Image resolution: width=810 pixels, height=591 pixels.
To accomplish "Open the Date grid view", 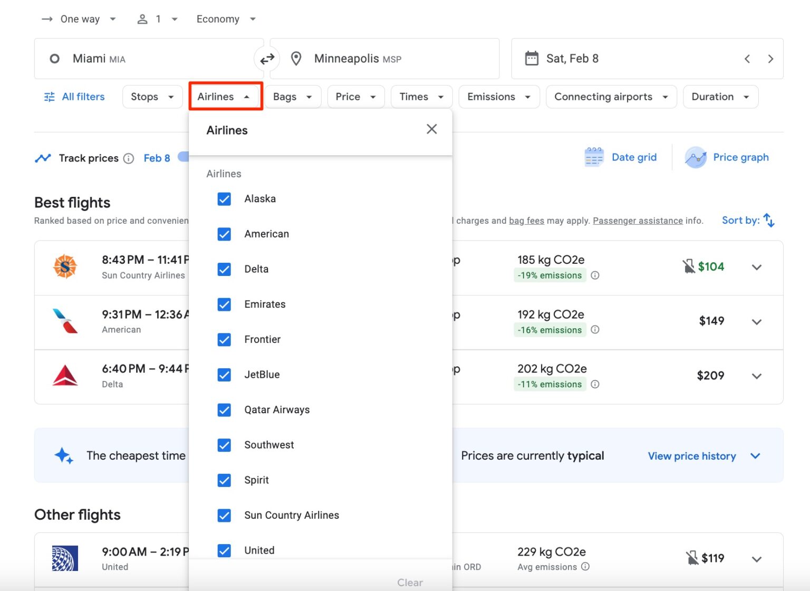I will 621,157.
